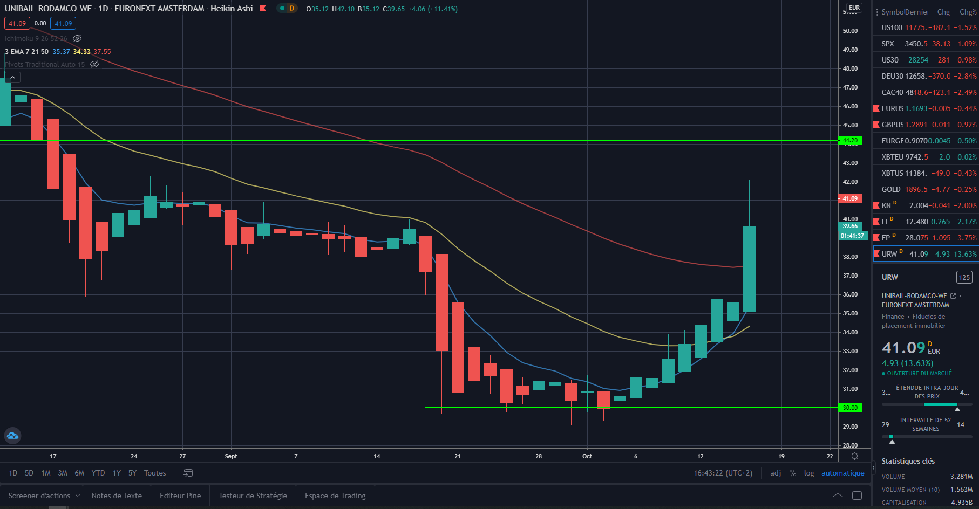Sort the watchlist by Symbol column
The width and height of the screenshot is (979, 509).
pos(893,12)
